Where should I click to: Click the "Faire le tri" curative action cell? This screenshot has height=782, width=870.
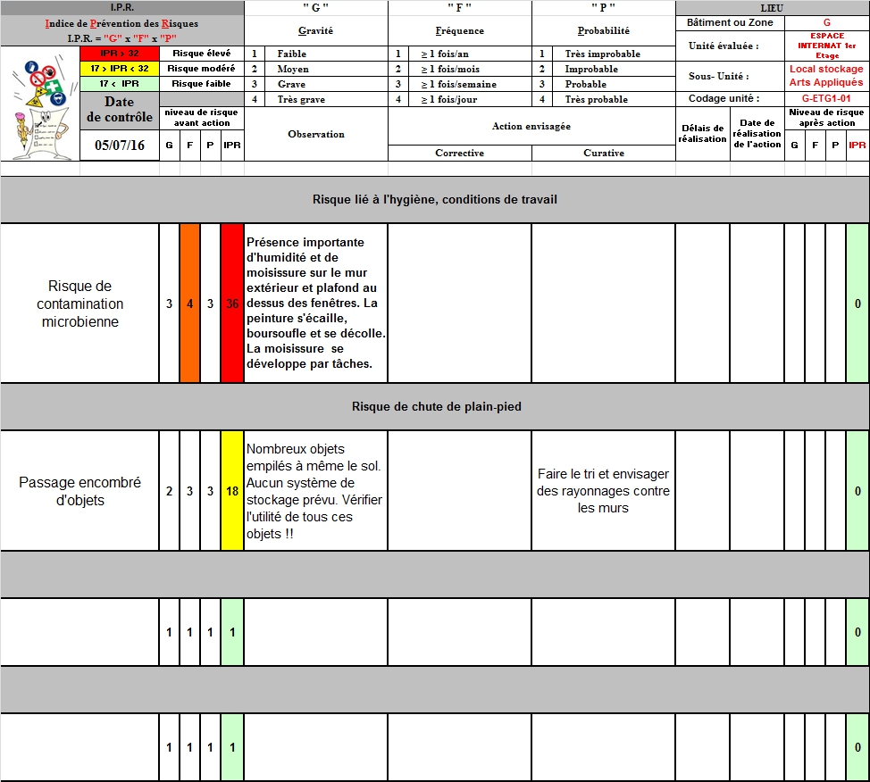[x=603, y=491]
